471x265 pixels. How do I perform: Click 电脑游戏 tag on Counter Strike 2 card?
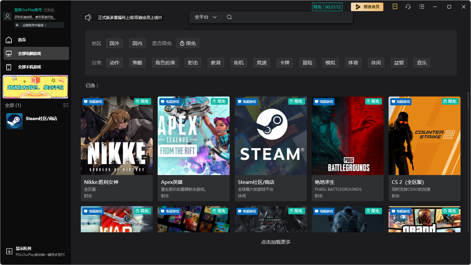point(401,102)
